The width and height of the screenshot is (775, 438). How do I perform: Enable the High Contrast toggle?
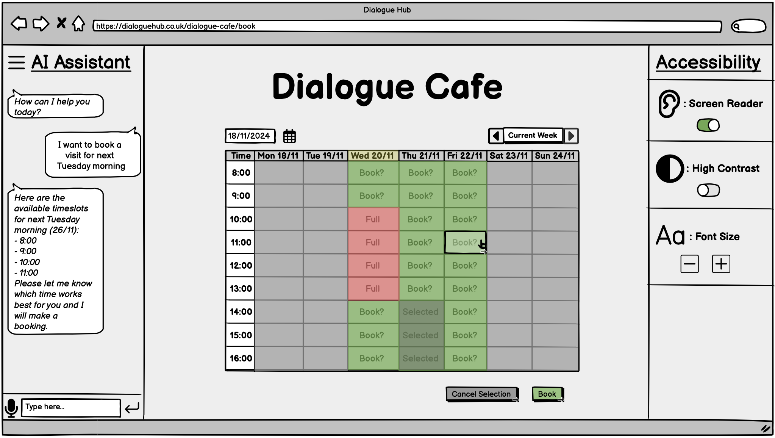708,190
